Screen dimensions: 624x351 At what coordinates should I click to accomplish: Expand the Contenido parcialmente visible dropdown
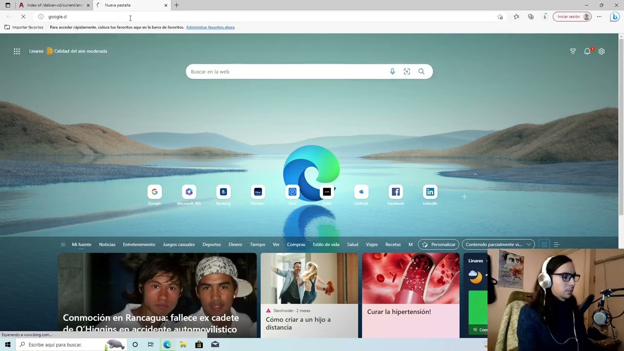[x=497, y=245]
